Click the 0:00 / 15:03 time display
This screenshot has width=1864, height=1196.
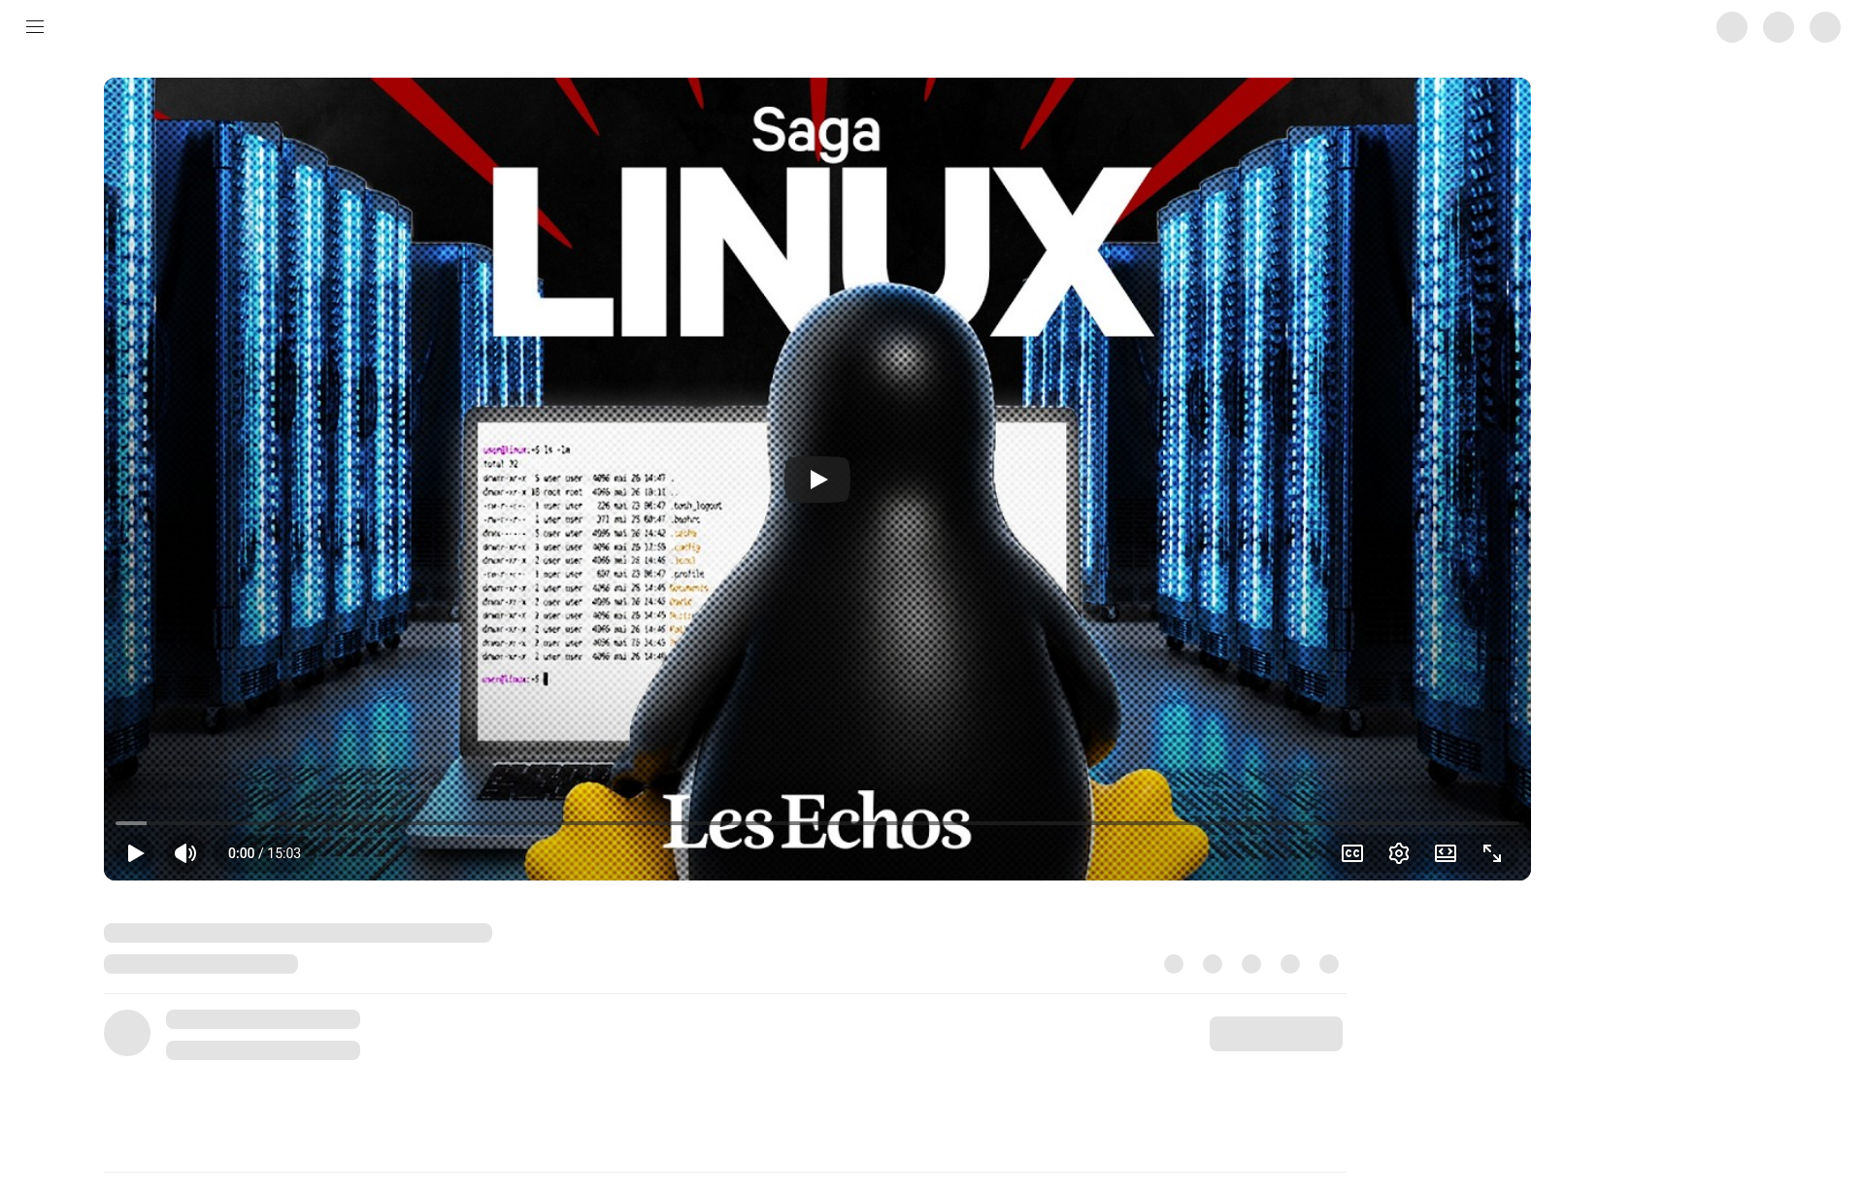tap(264, 853)
